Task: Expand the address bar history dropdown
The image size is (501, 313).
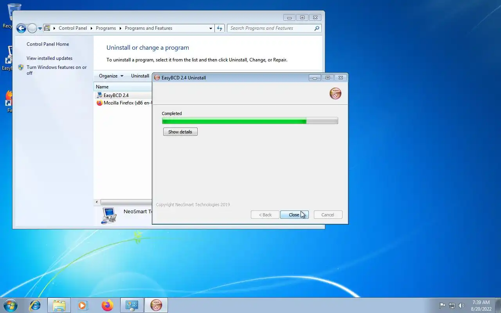Action: coord(211,28)
